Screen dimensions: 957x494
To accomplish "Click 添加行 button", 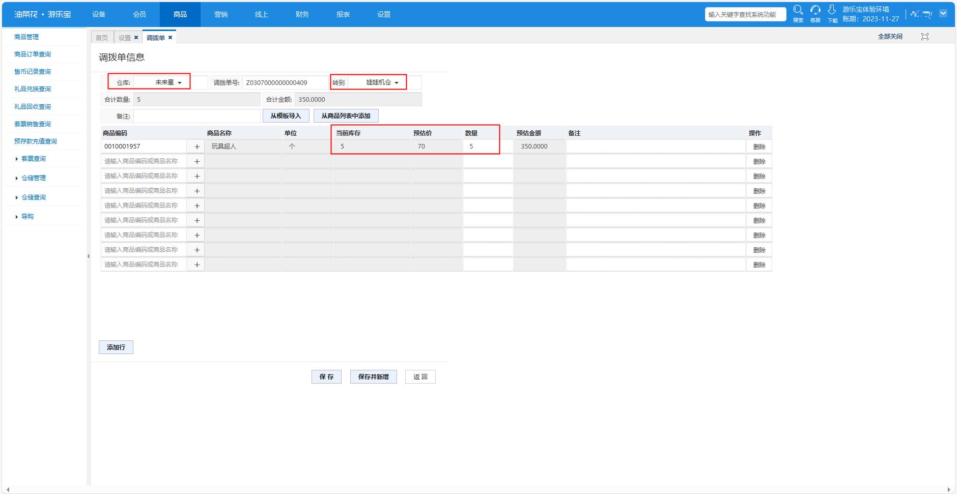I will [x=116, y=347].
